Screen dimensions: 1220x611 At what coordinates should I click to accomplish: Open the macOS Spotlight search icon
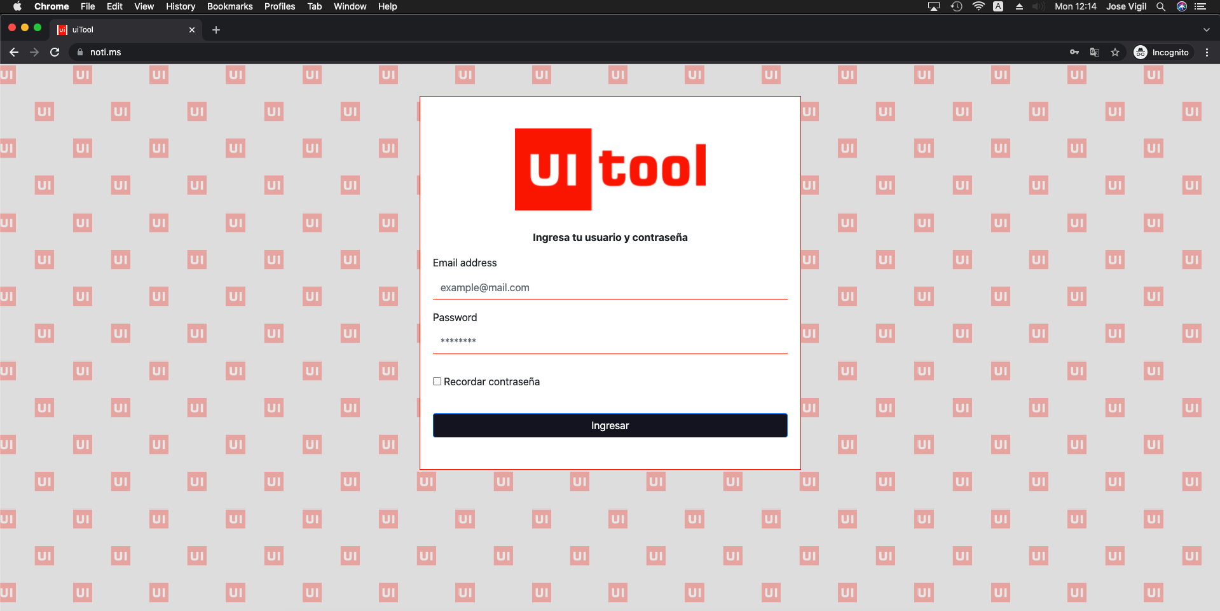coord(1161,6)
